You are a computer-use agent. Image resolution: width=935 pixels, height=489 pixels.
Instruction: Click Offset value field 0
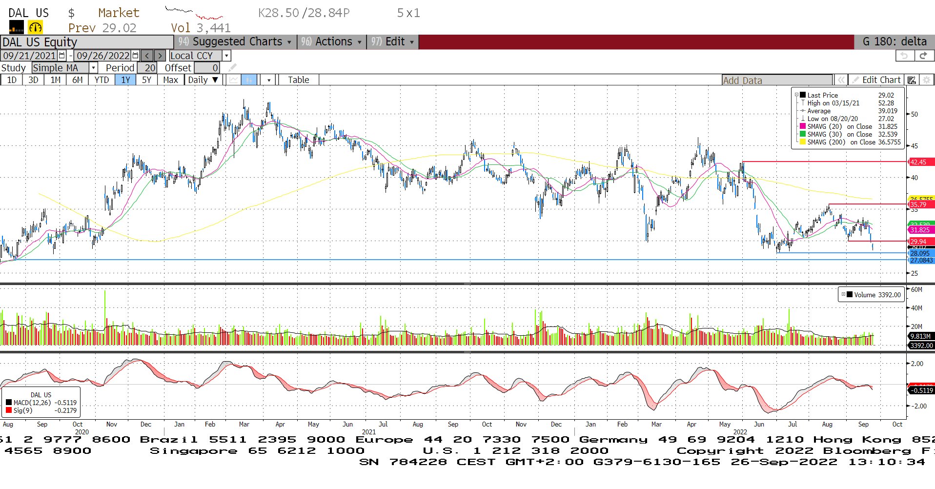[x=207, y=68]
